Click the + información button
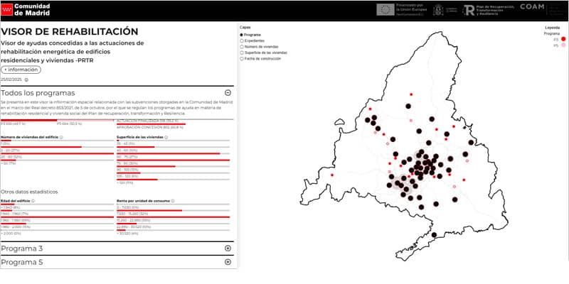The height and width of the screenshot is (284, 569). pos(21,70)
